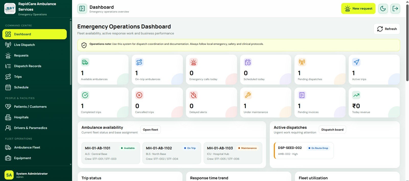Collapse the sidebar with the panel toggle icon
The width and height of the screenshot is (409, 181).
(x=82, y=9)
